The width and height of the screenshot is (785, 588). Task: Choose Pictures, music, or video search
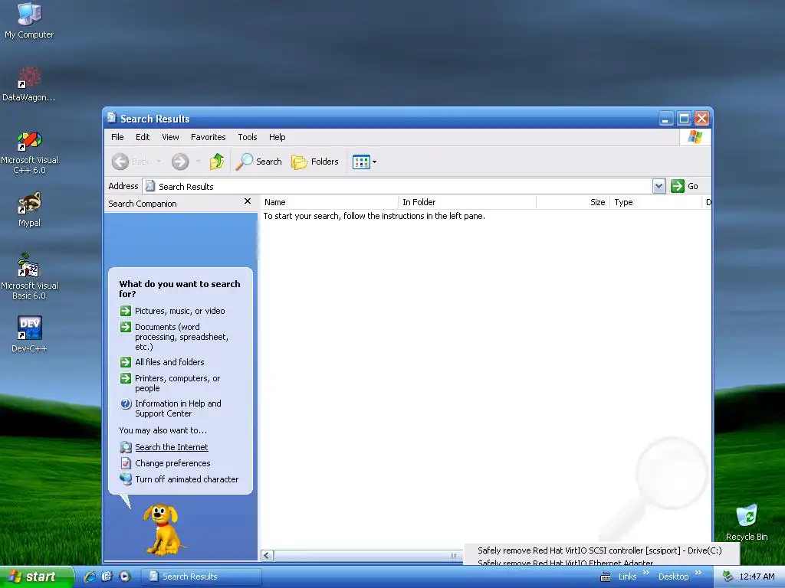pyautogui.click(x=172, y=311)
